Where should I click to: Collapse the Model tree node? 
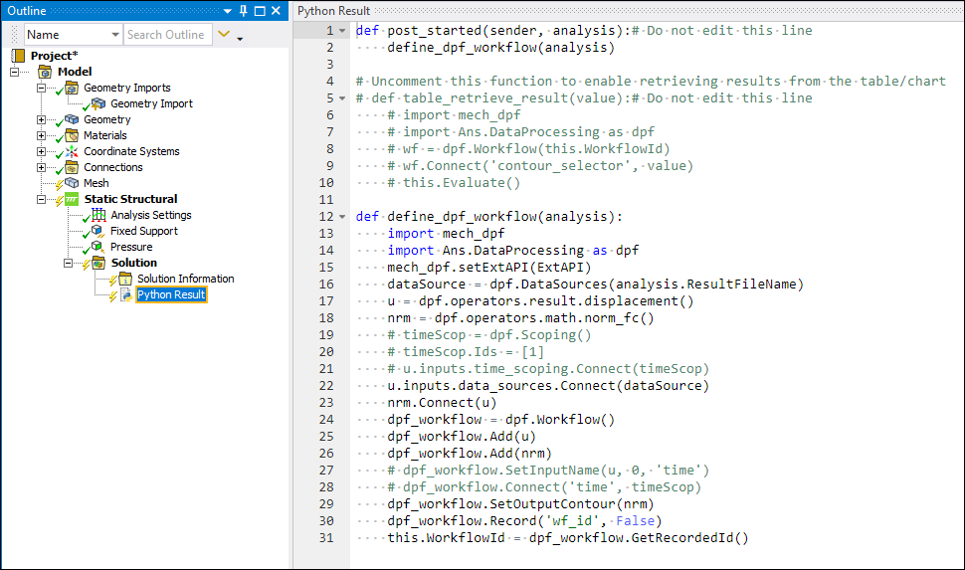point(14,72)
